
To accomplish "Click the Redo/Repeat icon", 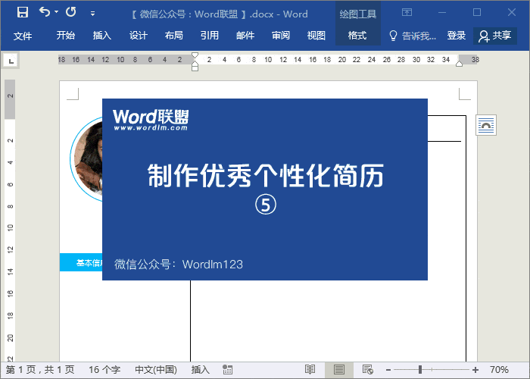I will pos(71,12).
